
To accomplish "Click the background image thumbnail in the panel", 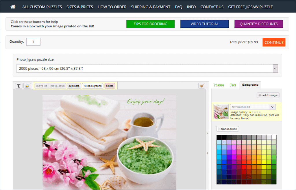I will coord(221,112).
